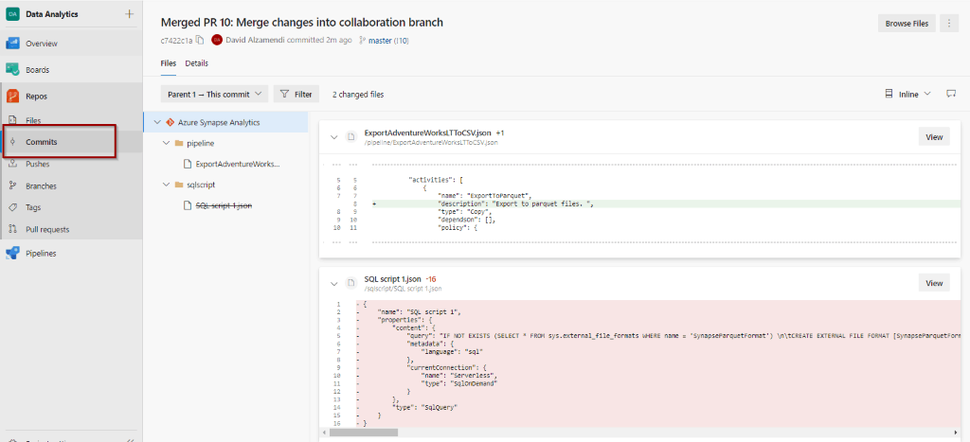Click the Overview icon in the sidebar
Viewport: 970px width, 442px height.
[12, 44]
